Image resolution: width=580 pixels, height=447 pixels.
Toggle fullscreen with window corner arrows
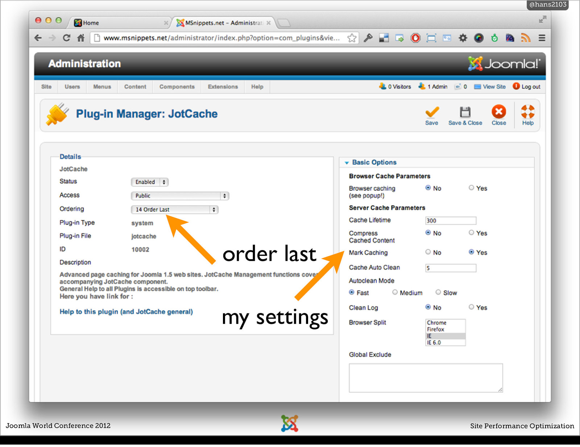[542, 20]
